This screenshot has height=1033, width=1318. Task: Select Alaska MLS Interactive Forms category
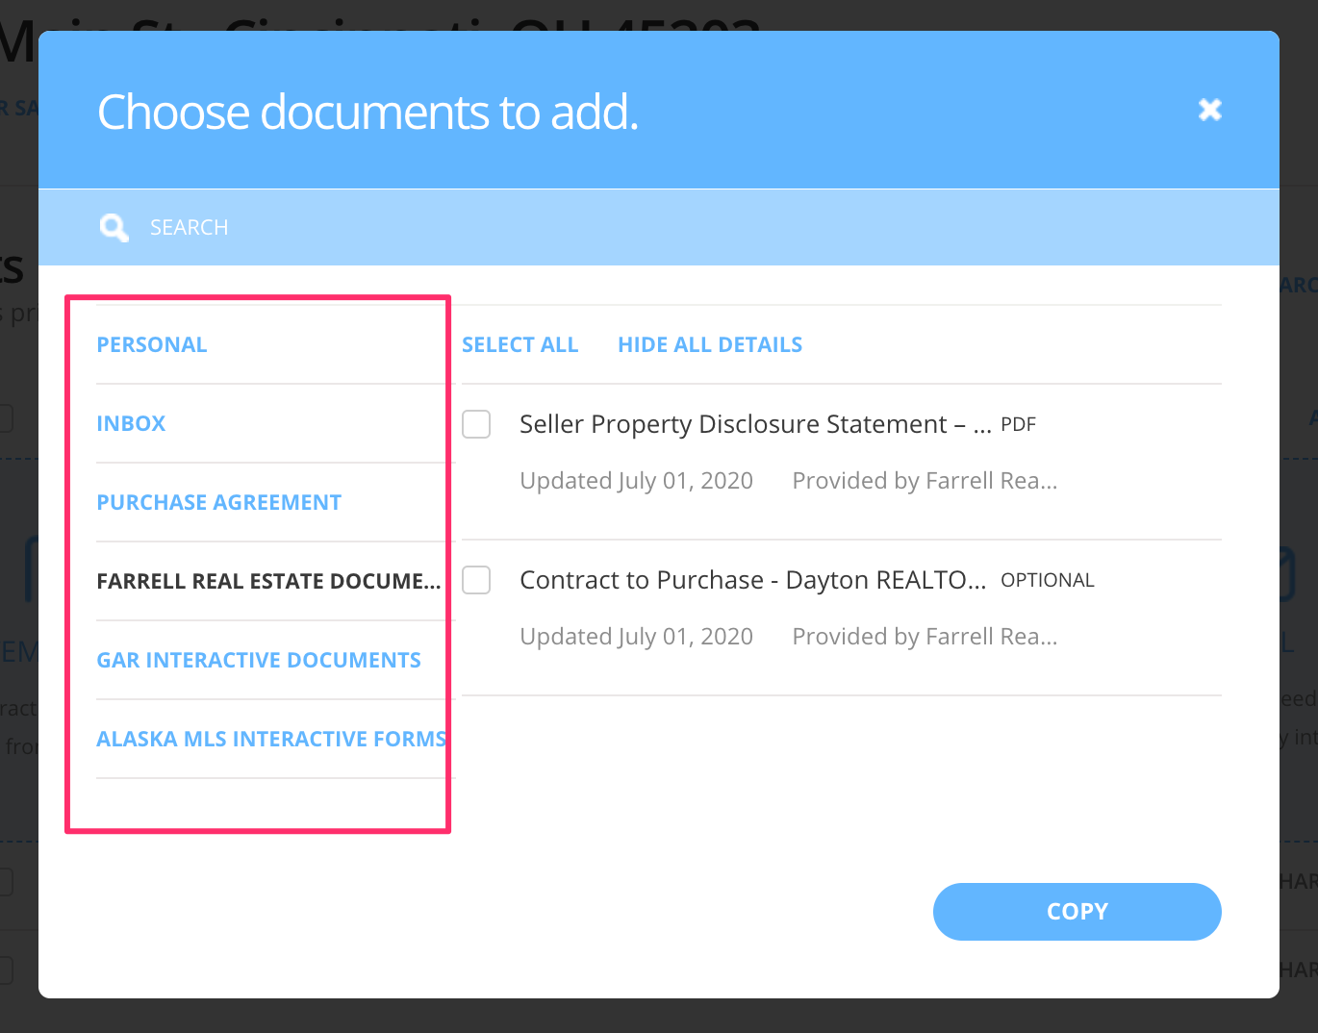(270, 738)
